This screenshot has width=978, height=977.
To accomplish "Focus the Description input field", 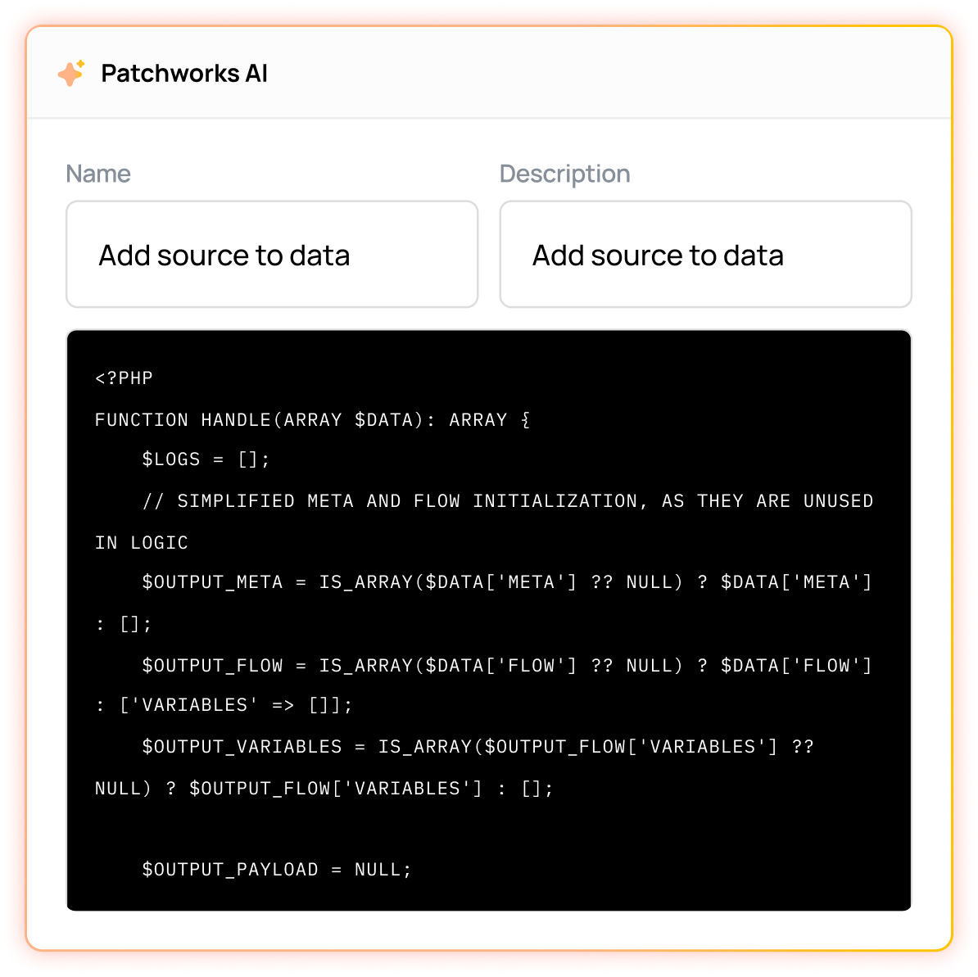I will click(x=705, y=254).
